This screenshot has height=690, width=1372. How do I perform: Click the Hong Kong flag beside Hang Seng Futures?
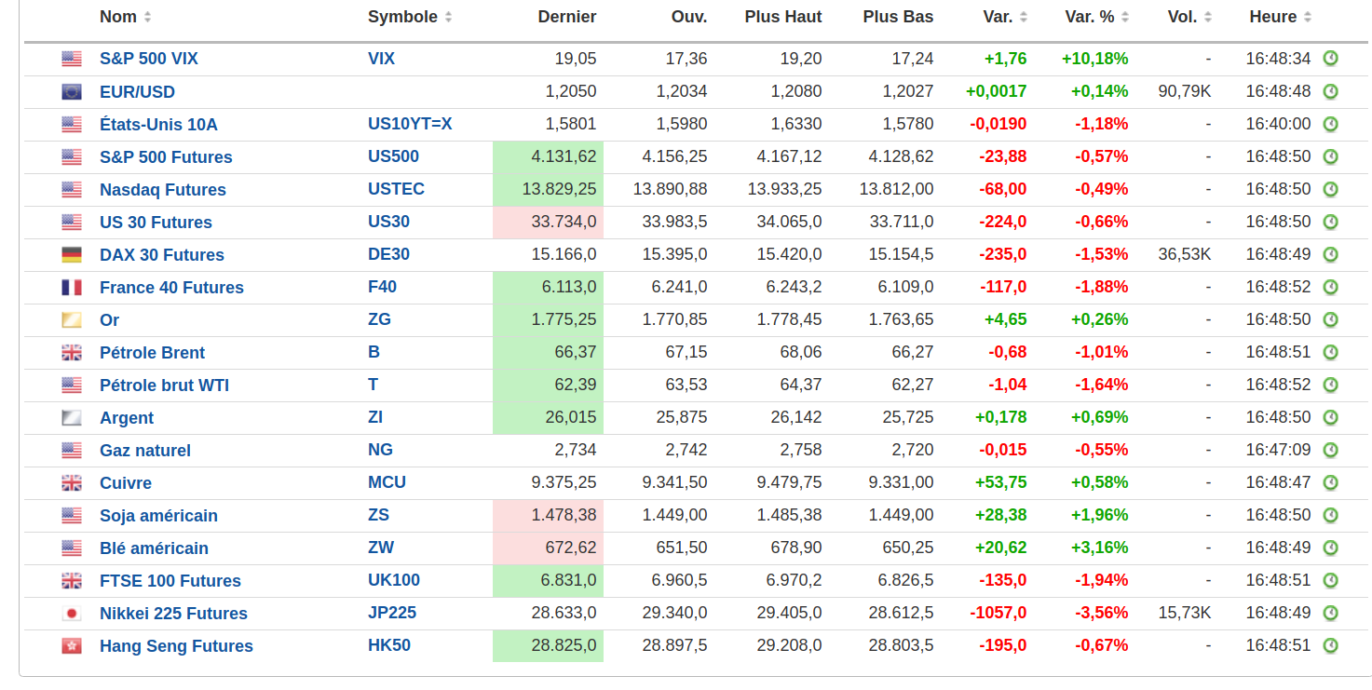[x=72, y=645]
